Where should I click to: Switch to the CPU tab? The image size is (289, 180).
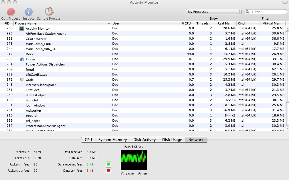[88, 140]
